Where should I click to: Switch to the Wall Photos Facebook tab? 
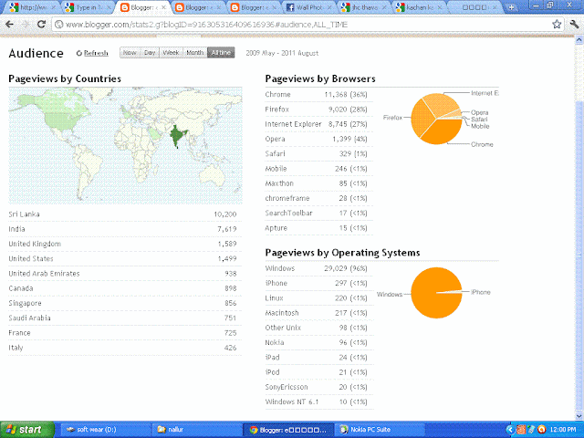coord(310,7)
